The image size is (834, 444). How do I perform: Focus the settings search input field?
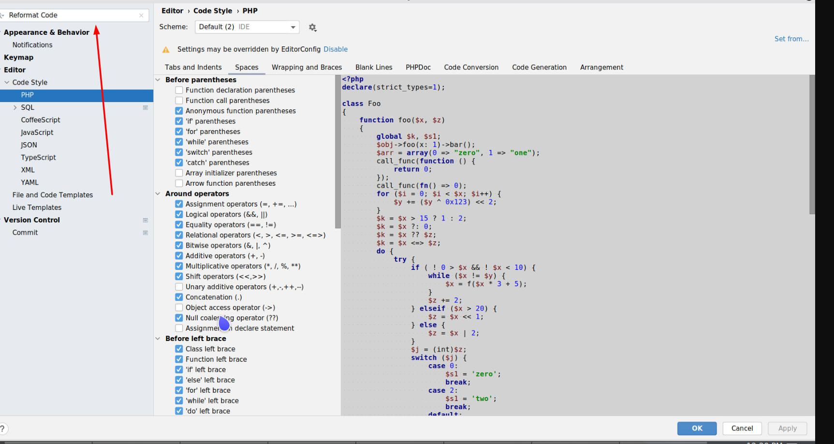(74, 15)
